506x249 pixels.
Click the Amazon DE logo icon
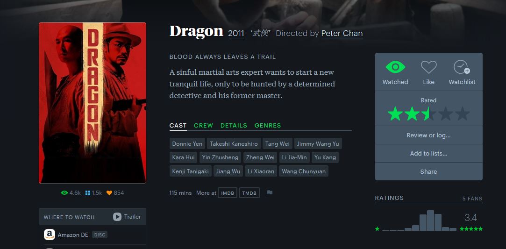coord(50,235)
